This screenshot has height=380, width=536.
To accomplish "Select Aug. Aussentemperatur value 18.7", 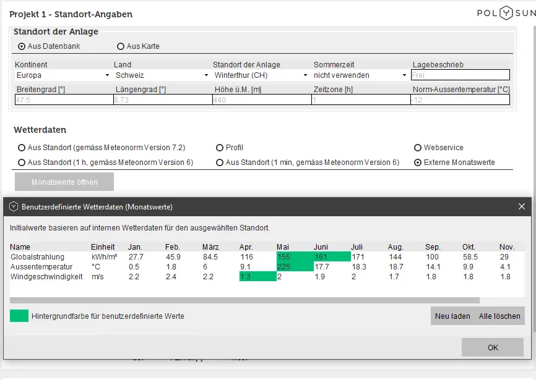I will click(x=396, y=267).
